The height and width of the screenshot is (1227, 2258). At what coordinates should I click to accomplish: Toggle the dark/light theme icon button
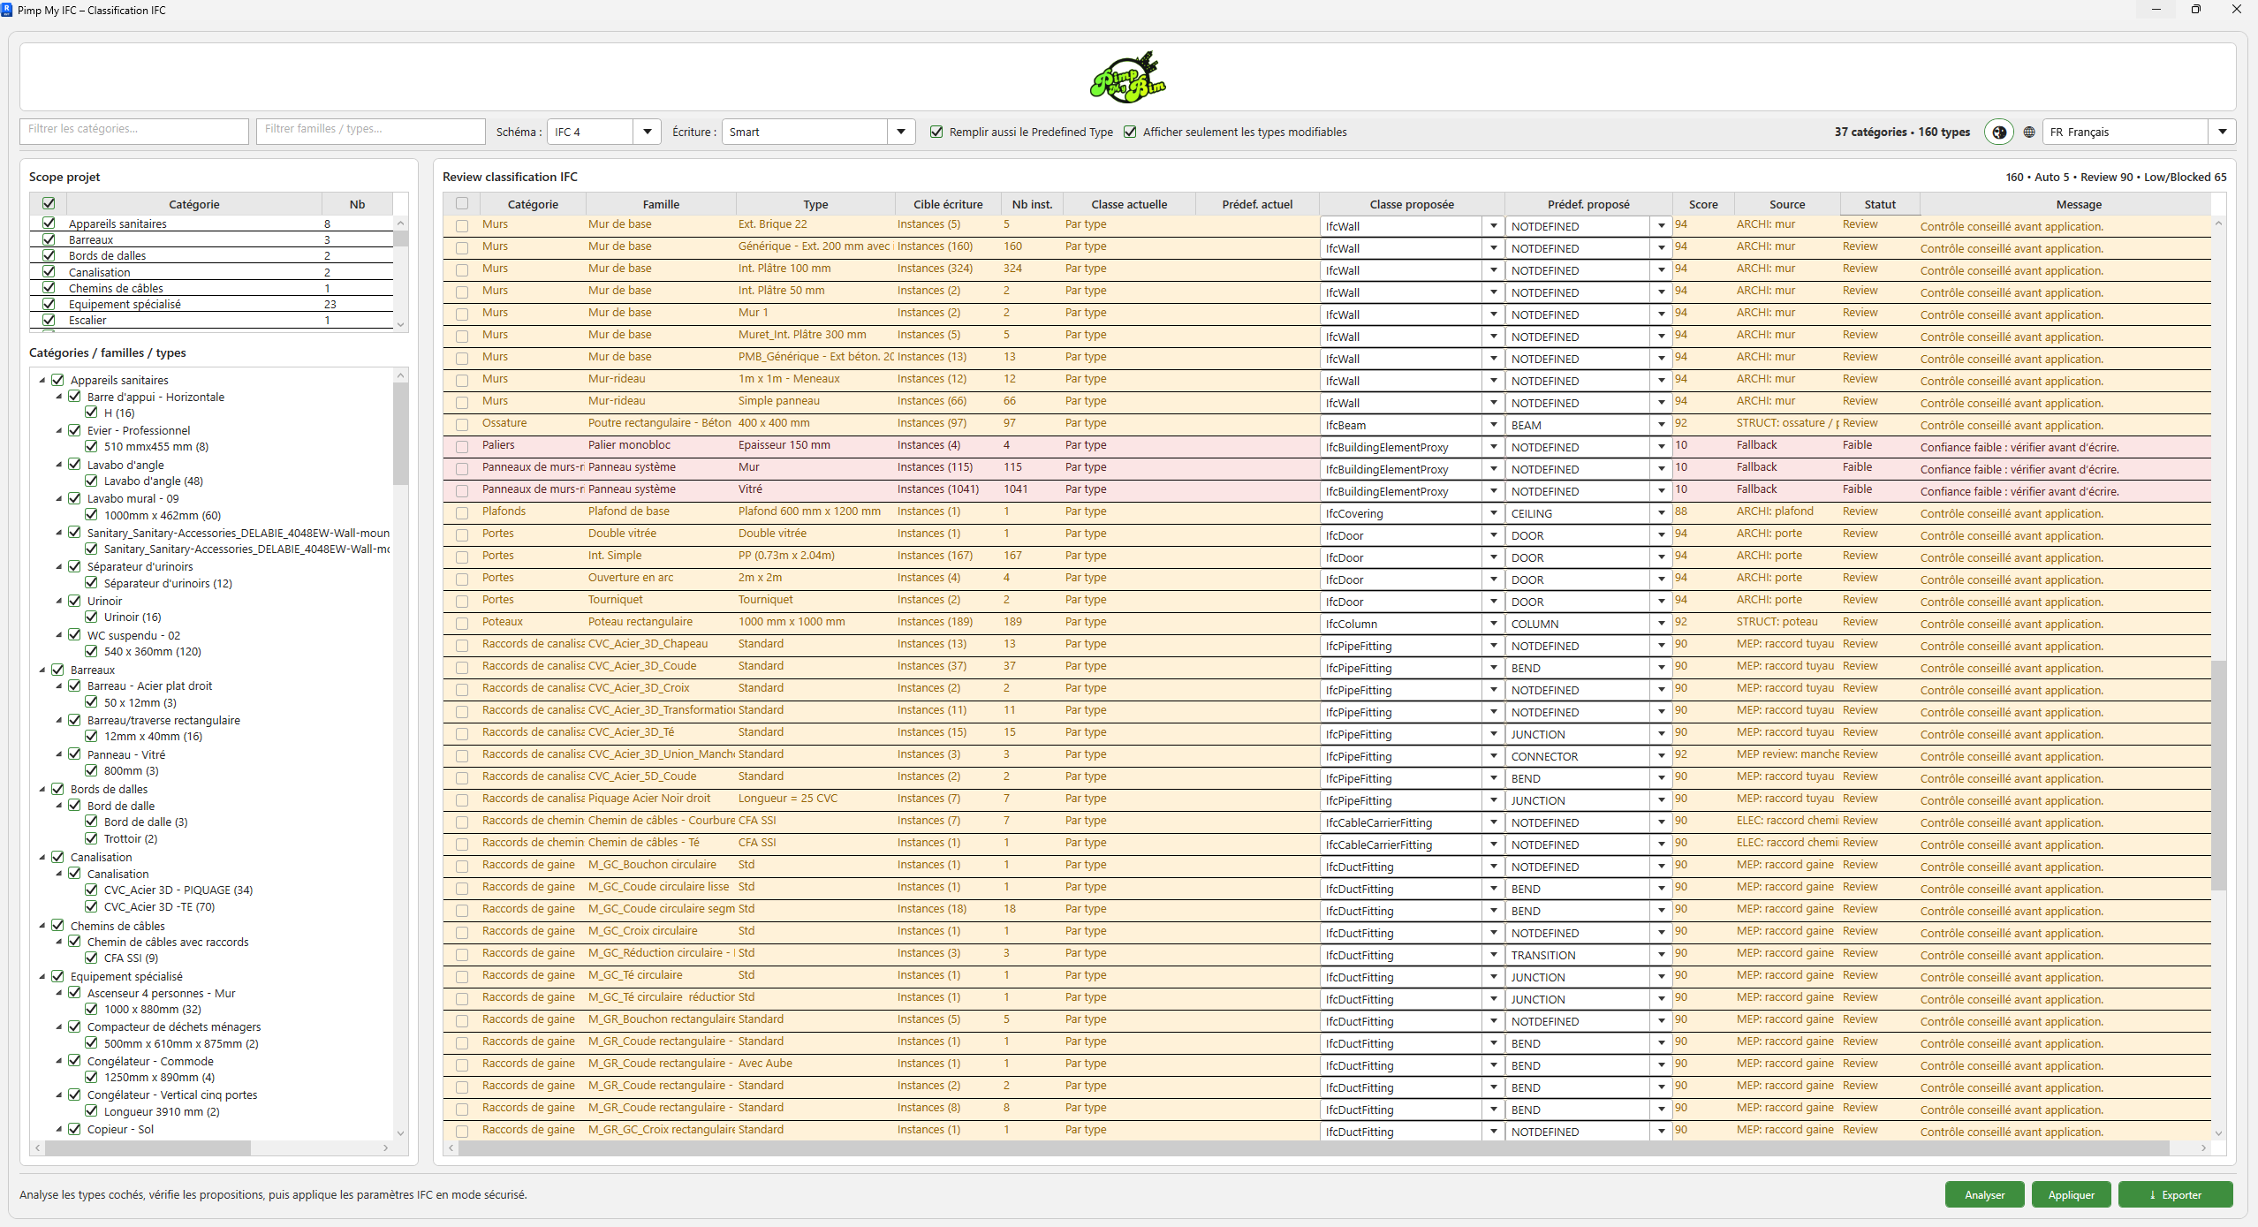[x=1999, y=132]
